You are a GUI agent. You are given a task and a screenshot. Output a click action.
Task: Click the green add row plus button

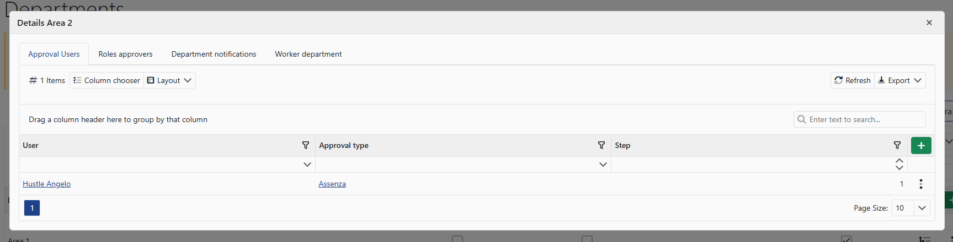tap(921, 145)
